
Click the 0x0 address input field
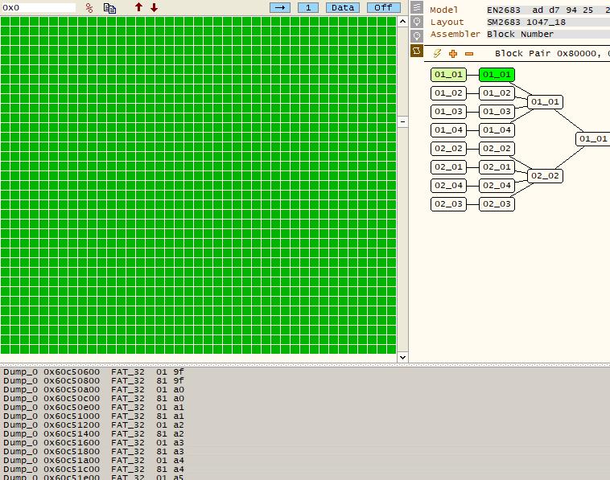click(38, 7)
